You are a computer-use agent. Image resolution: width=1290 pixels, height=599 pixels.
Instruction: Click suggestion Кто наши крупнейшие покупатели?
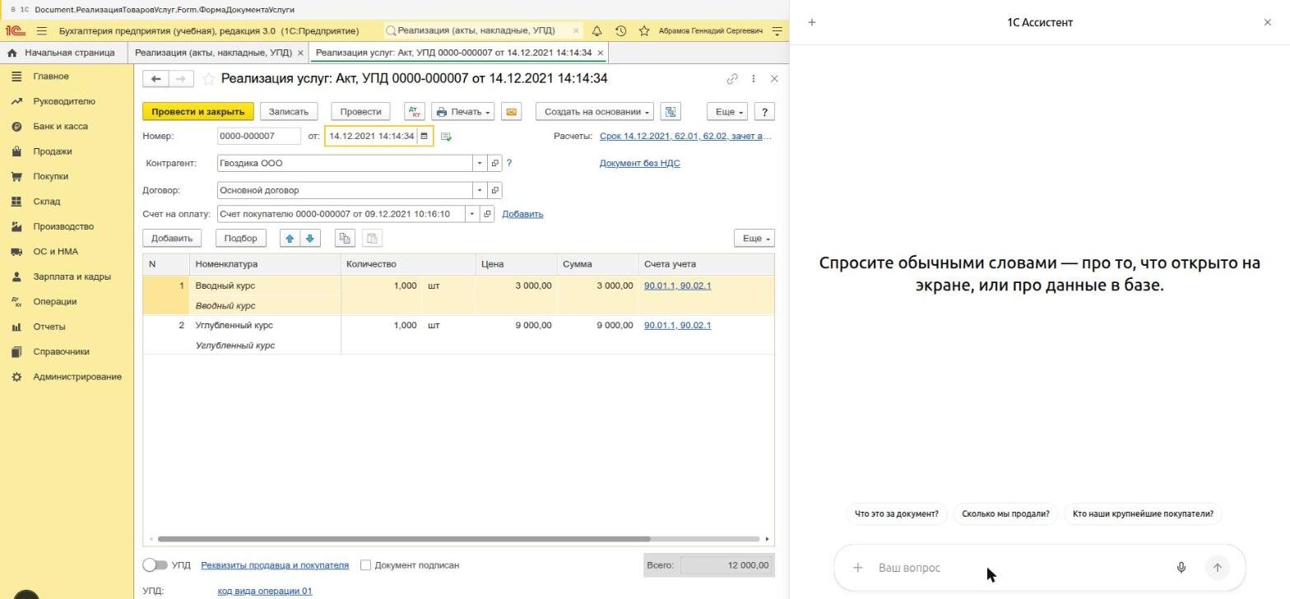point(1143,513)
